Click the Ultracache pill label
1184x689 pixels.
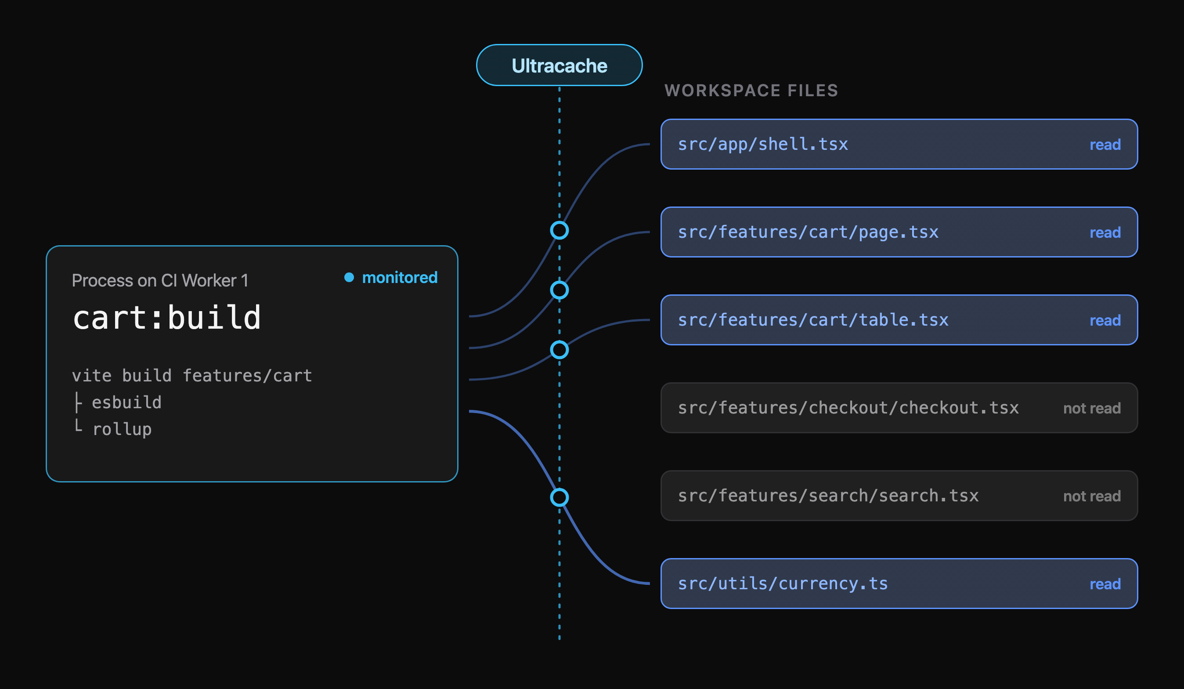point(559,65)
